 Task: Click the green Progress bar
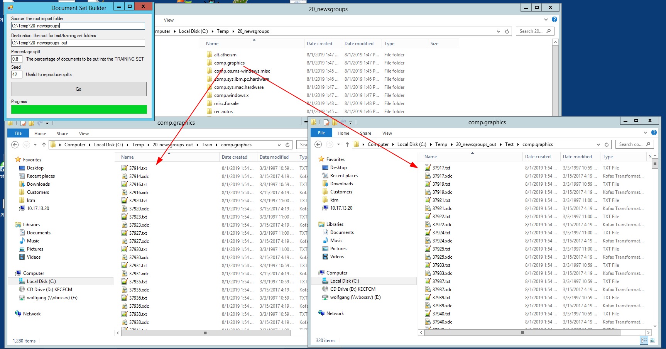pyautogui.click(x=79, y=110)
